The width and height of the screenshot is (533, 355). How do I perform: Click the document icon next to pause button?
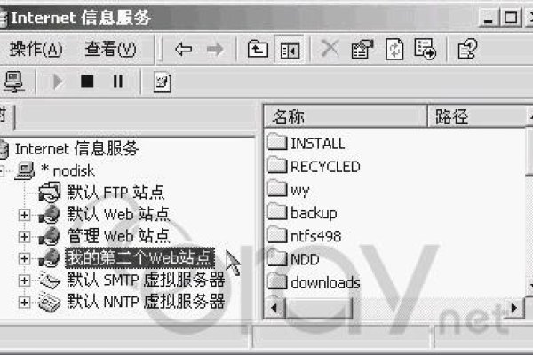tap(163, 83)
